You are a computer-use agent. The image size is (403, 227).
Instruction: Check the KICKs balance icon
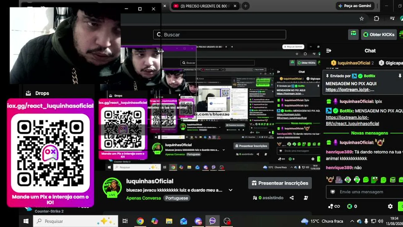coord(349,207)
